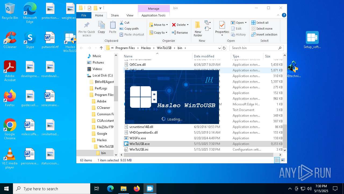The width and height of the screenshot is (344, 194).
Task: Select W2GFix.exe file row
Action: (x=203, y=138)
